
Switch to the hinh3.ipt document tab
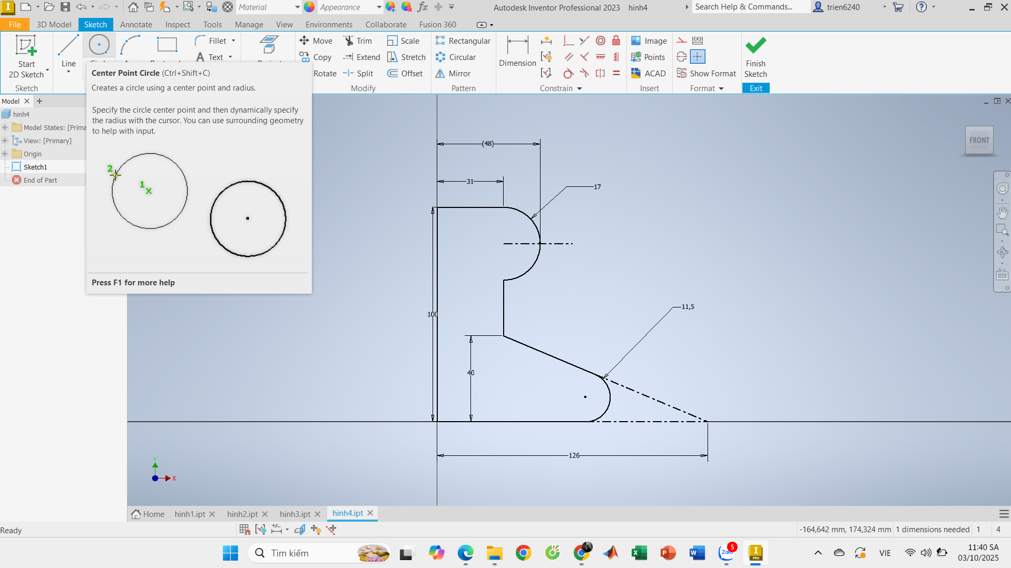[x=295, y=514]
